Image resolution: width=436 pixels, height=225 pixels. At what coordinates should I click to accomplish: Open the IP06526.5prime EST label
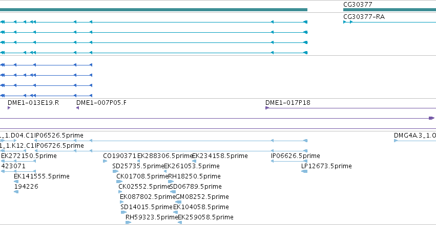point(59,136)
